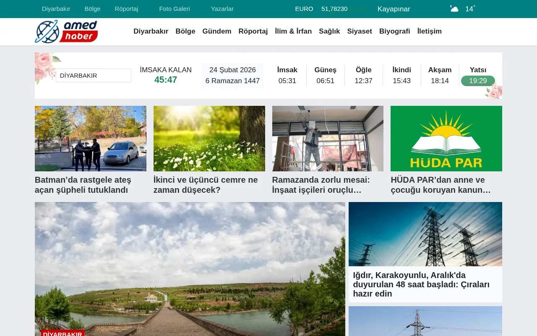
Task: Click the large DİYARBAKIR featured image
Action: pyautogui.click(x=190, y=269)
